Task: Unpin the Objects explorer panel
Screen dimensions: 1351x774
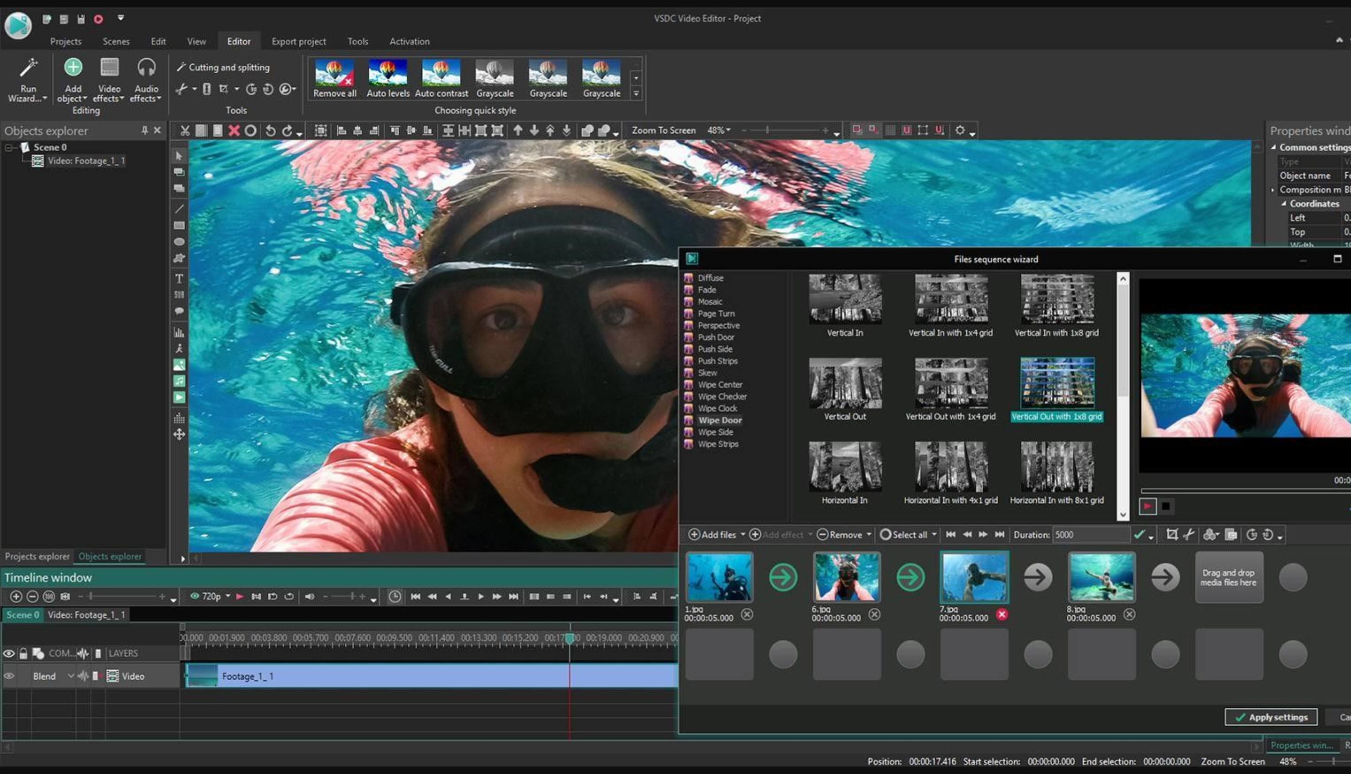Action: [144, 130]
